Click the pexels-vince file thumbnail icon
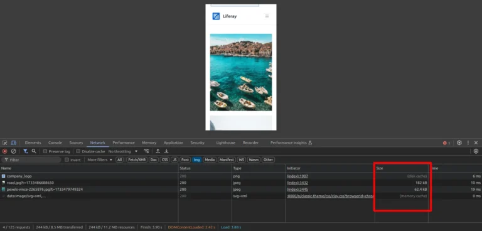 [x=3, y=190]
